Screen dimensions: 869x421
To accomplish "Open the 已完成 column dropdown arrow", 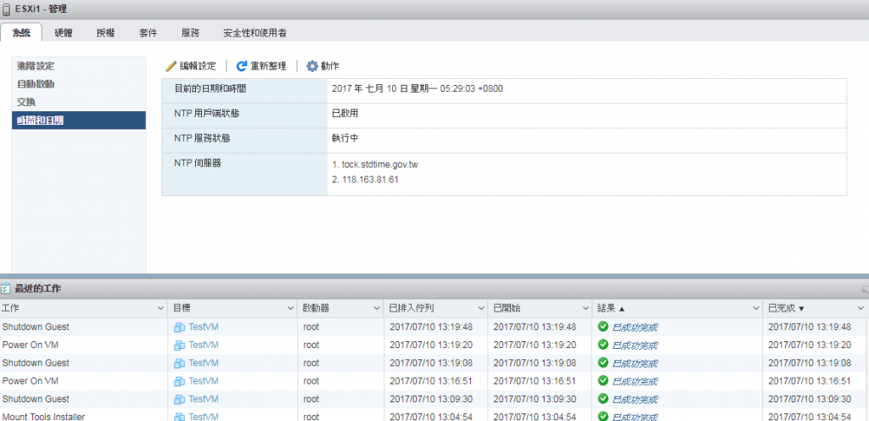I will pyautogui.click(x=861, y=308).
